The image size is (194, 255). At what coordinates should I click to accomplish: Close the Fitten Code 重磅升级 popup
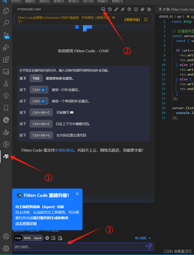(x=77, y=194)
